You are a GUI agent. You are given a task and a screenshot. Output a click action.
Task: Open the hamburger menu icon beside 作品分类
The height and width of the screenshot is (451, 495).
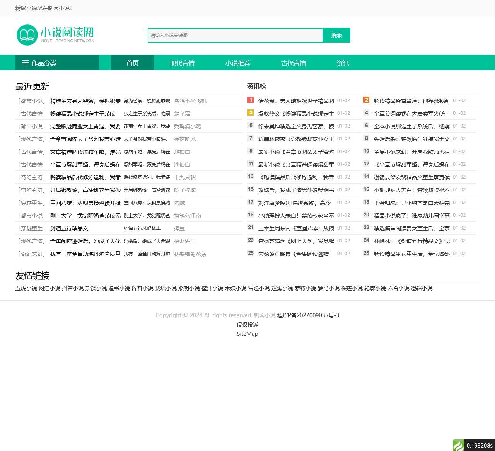tap(26, 63)
